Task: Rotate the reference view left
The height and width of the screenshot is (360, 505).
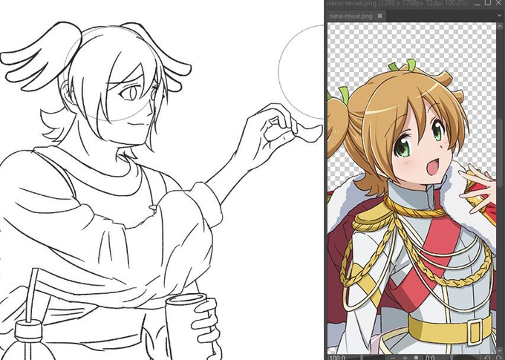Action: pyautogui.click(x=487, y=358)
